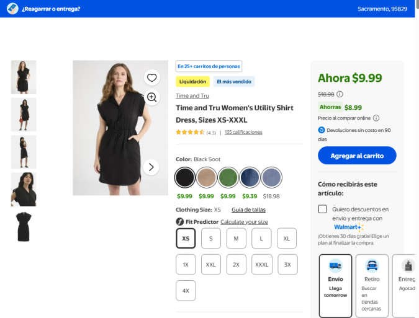
Task: Select size XL
Action: (x=287, y=238)
